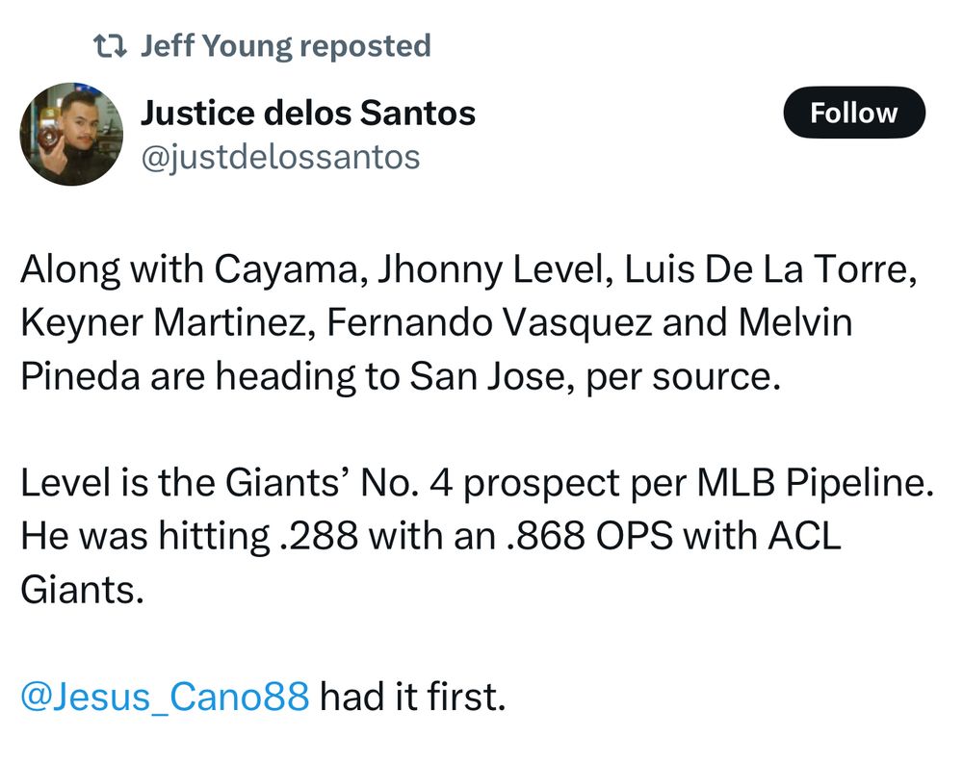
Task: Select the @justdelossantos handle
Action: pyautogui.click(x=280, y=157)
